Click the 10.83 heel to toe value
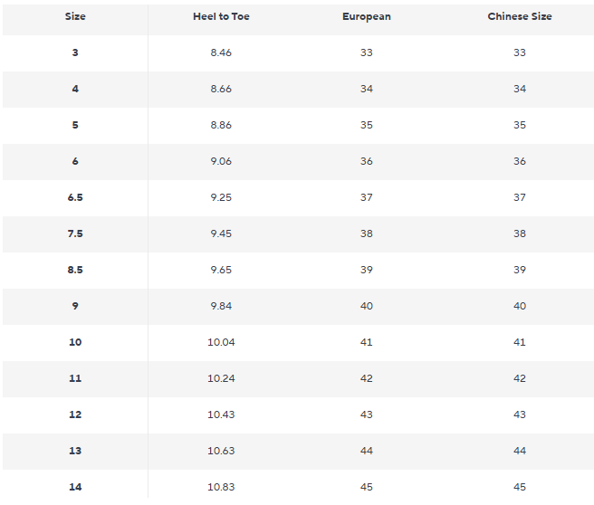The image size is (594, 505). 221,487
